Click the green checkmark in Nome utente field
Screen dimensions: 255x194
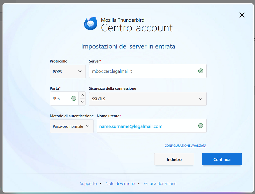tap(201, 126)
